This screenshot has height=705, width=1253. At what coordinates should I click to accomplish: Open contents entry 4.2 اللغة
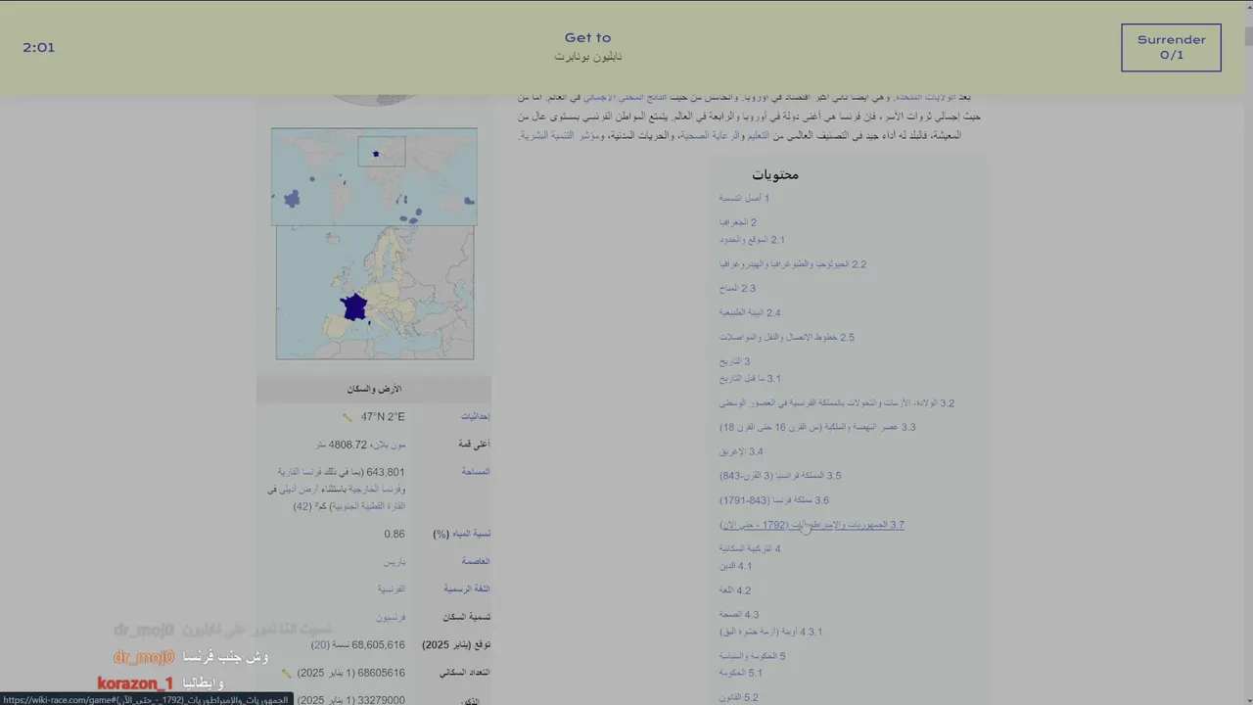(735, 590)
